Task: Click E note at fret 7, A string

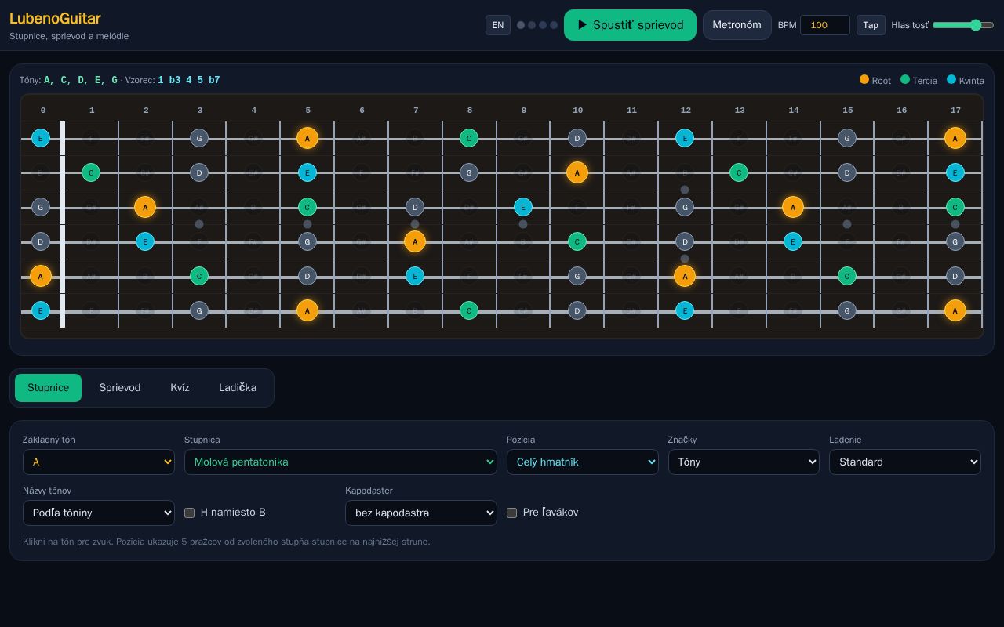Action: pos(415,276)
